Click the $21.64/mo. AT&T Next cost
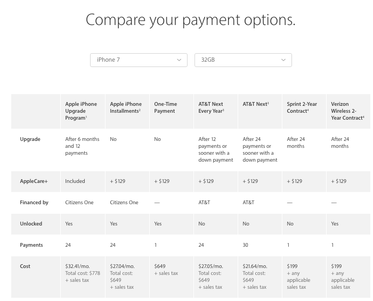Screen dimensions: 373x301 [255, 266]
